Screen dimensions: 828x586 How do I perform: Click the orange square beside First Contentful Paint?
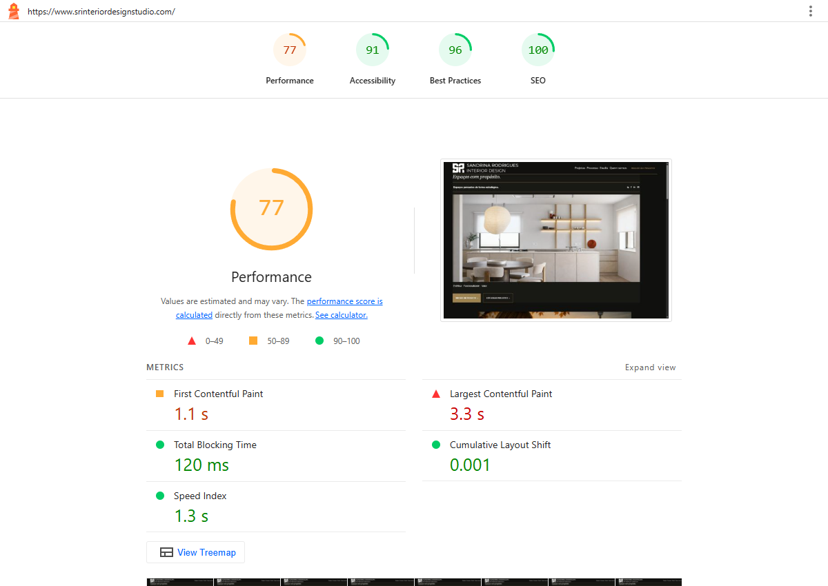pyautogui.click(x=160, y=394)
